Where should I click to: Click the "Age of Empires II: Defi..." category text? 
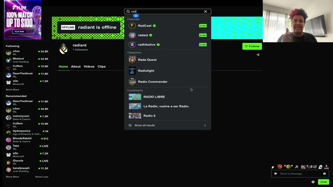tap(27, 134)
